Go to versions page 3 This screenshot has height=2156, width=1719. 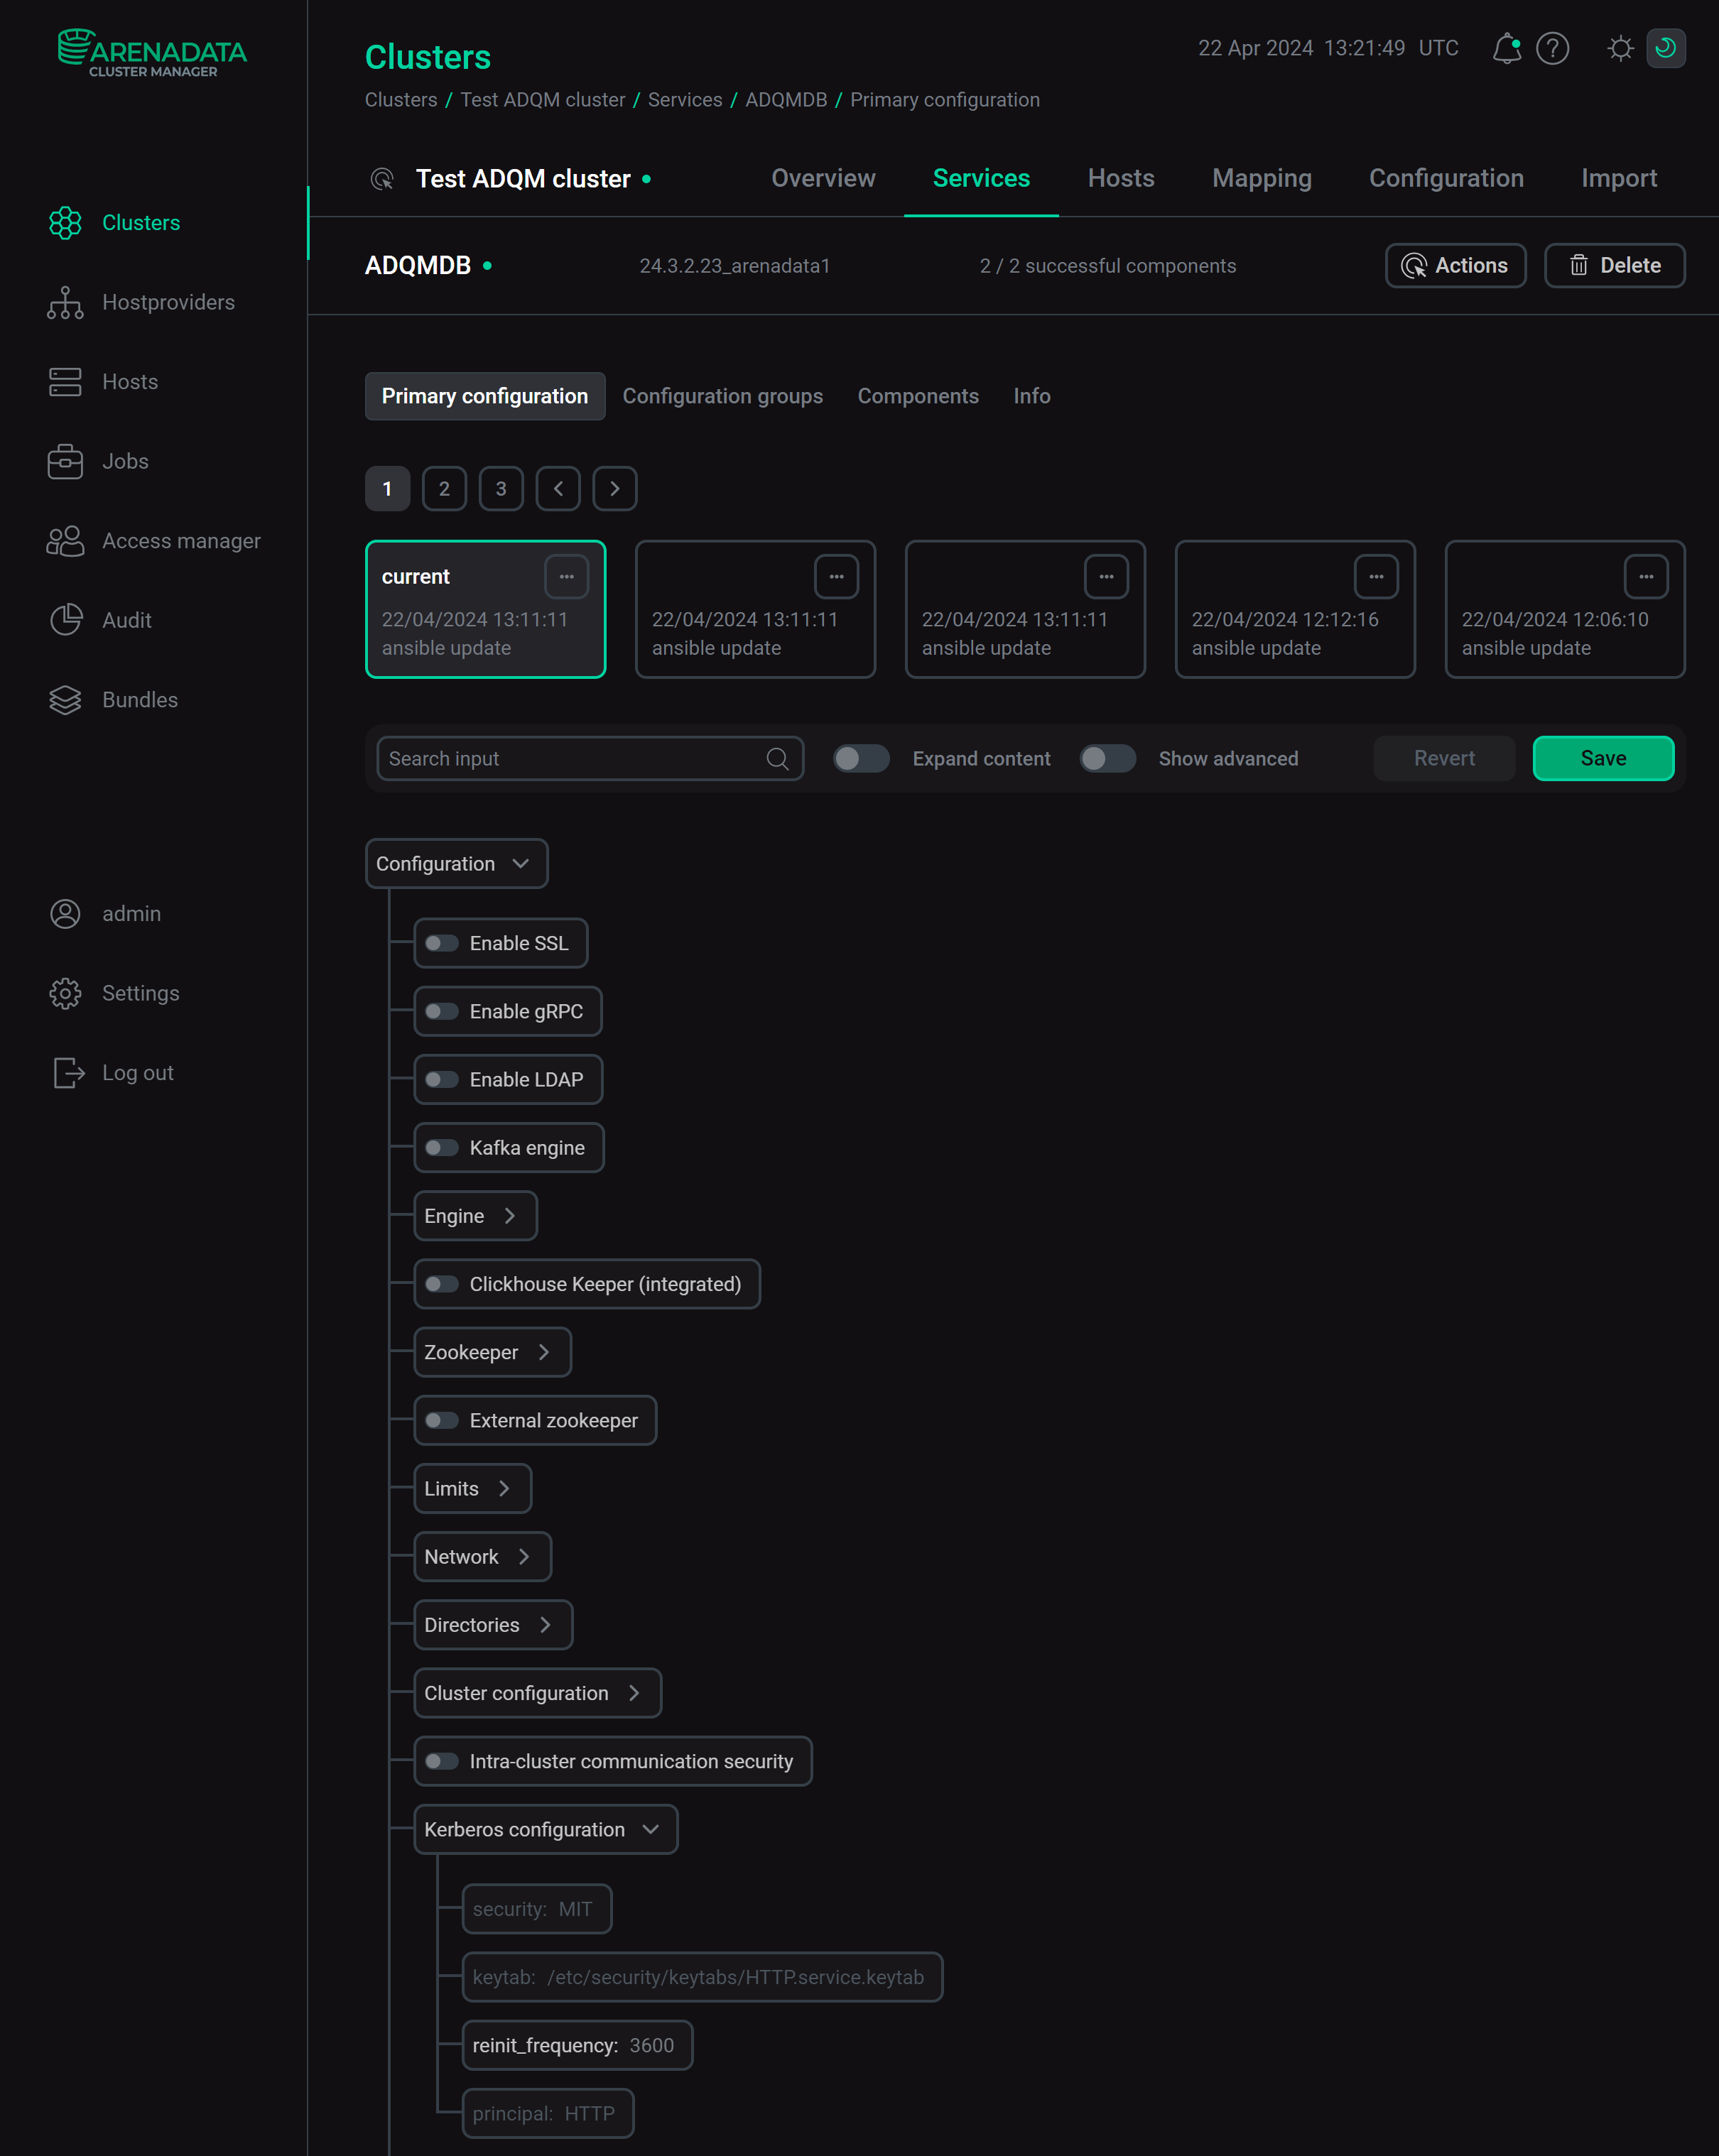(501, 489)
